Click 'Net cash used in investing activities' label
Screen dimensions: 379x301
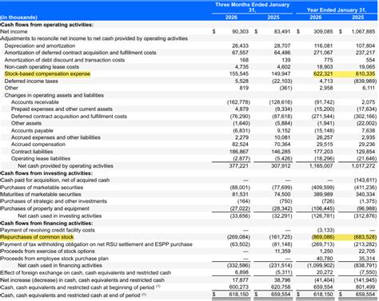60,216
